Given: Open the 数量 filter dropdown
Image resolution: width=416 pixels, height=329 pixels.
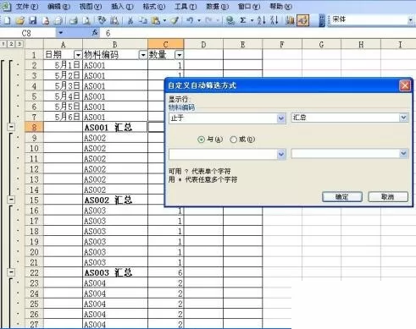Looking at the screenshot, I should coord(179,54).
